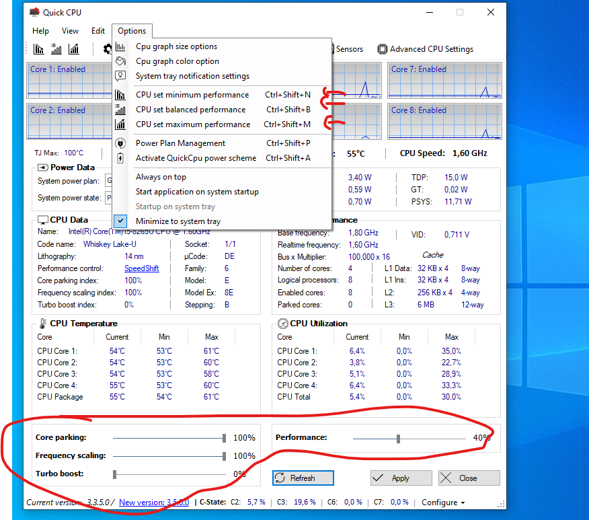Click the minimum performance icon in the toolbar
The image size is (589, 520).
[39, 49]
